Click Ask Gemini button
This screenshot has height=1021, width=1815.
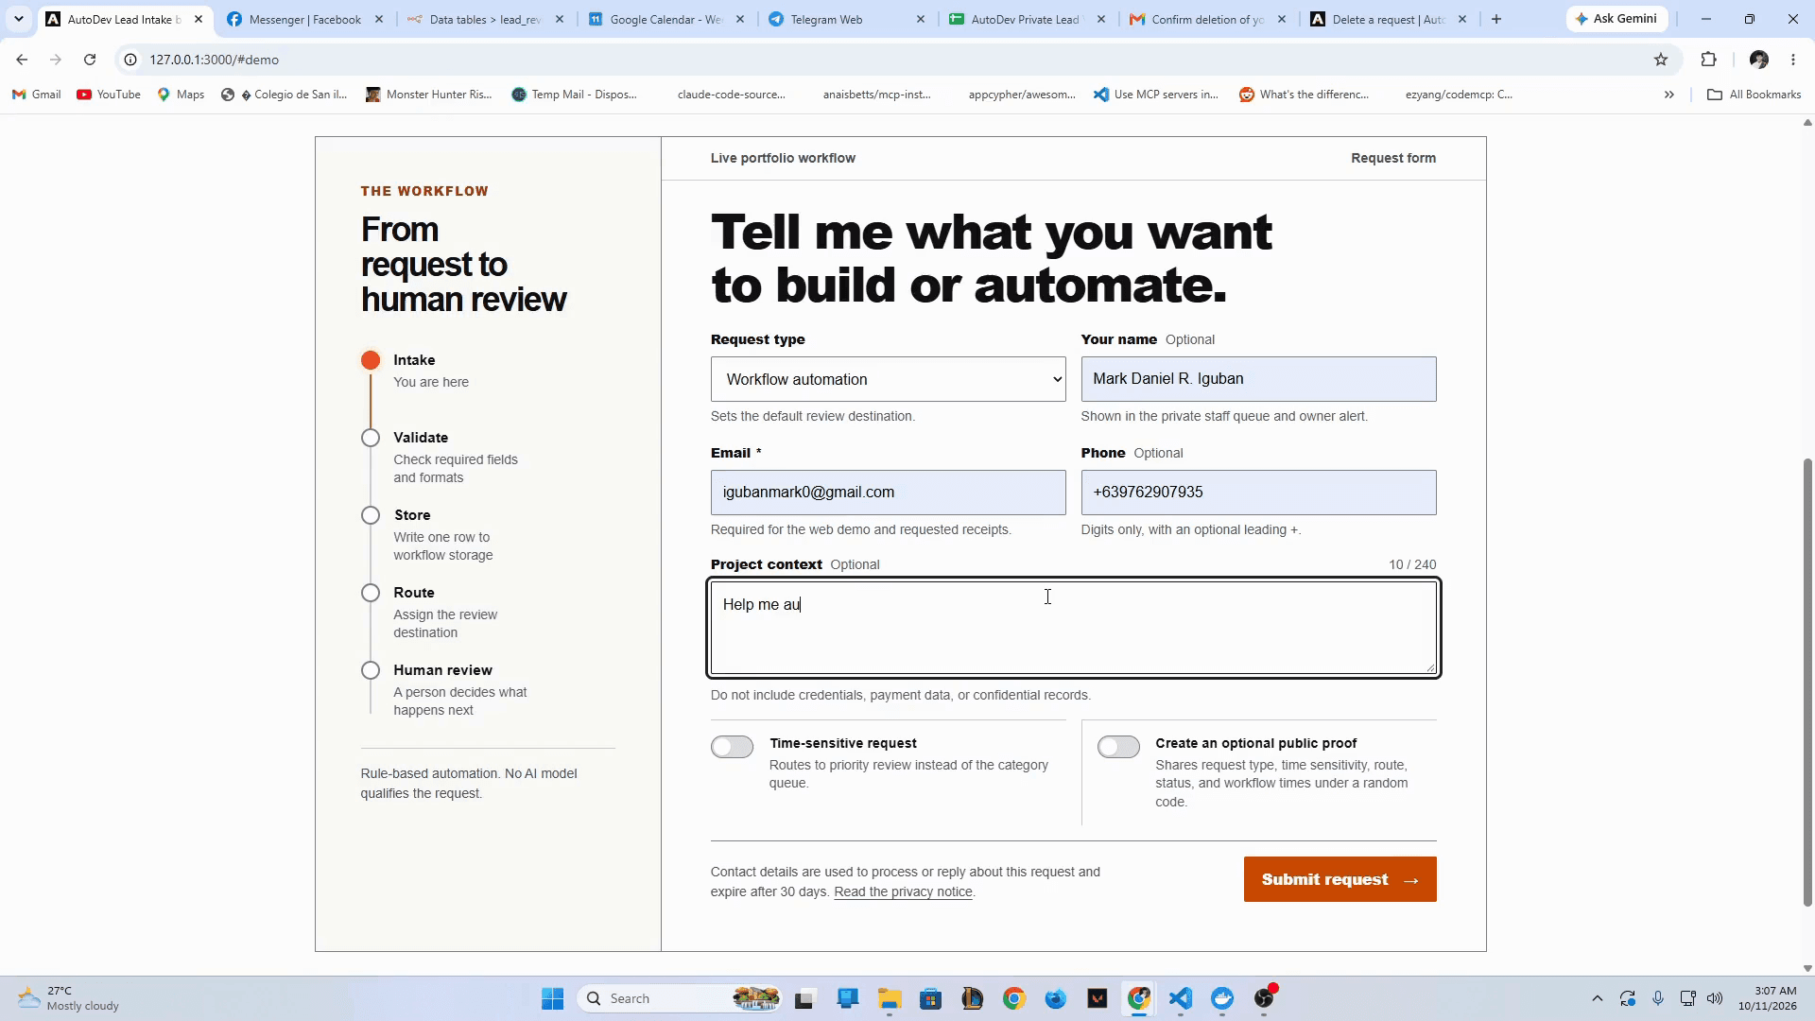[x=1616, y=19]
